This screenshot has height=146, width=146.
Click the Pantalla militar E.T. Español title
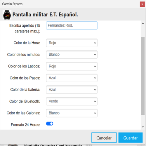coord(45,15)
